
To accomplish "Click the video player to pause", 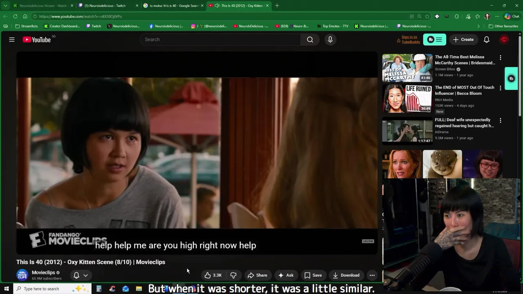I will point(197,153).
